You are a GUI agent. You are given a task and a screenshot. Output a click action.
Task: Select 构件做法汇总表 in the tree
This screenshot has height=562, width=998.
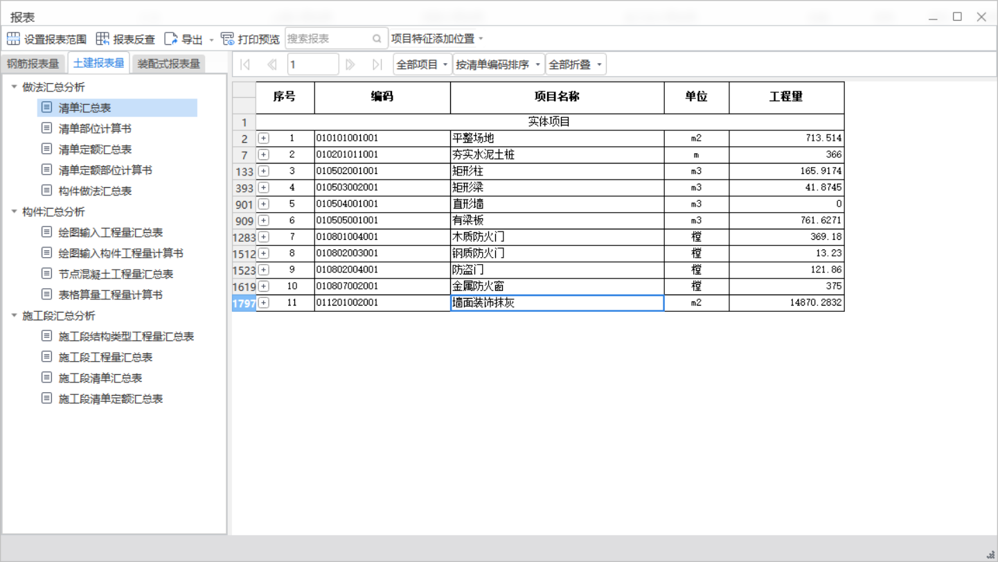(x=95, y=191)
